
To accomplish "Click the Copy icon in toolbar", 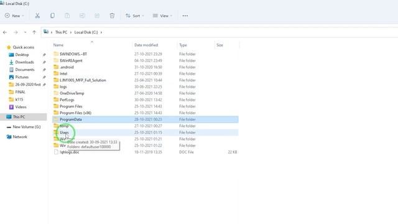I will 52,16.
